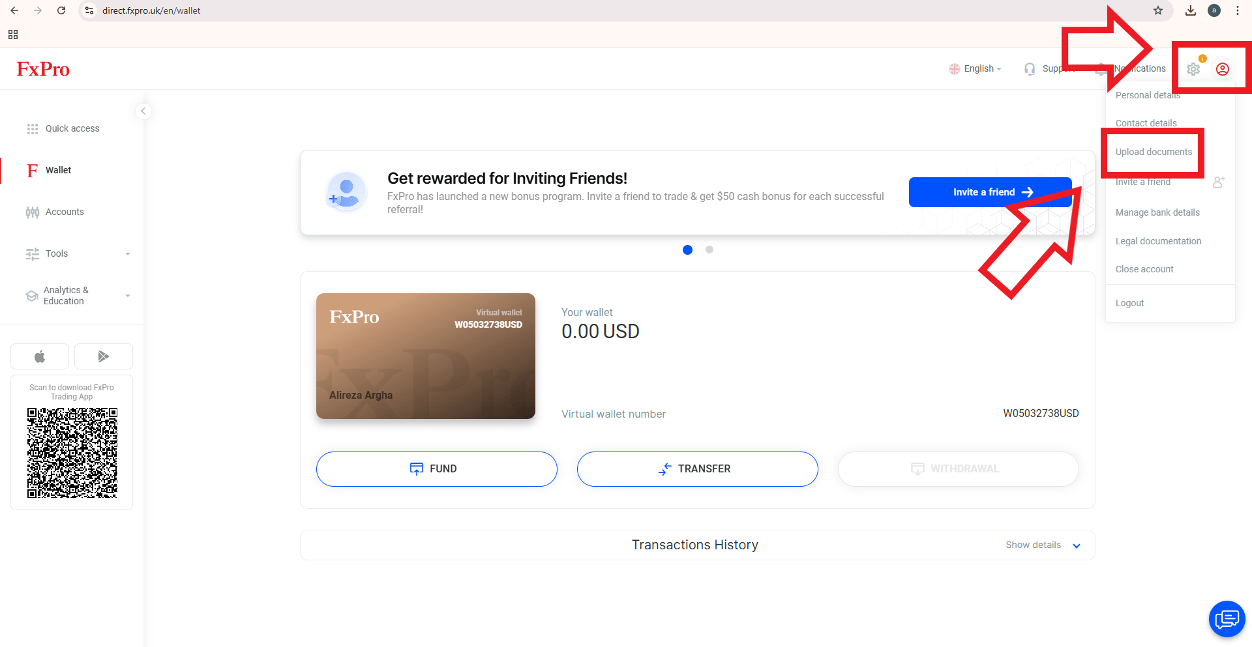Go forward with browser forward arrow

(x=38, y=10)
